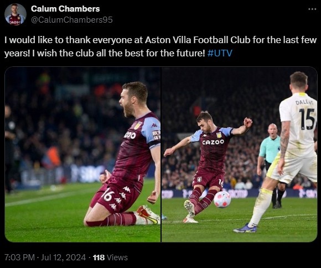This screenshot has width=321, height=268.
Task: Click the CAZOO logo on shooting player's shirt
Action: click(x=213, y=142)
